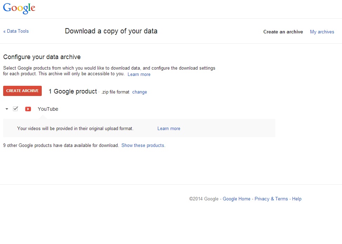Click the YouTube product label

[x=48, y=109]
